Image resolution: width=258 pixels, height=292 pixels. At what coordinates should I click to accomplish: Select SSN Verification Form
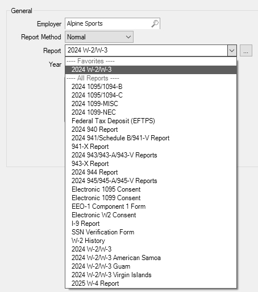(151, 232)
